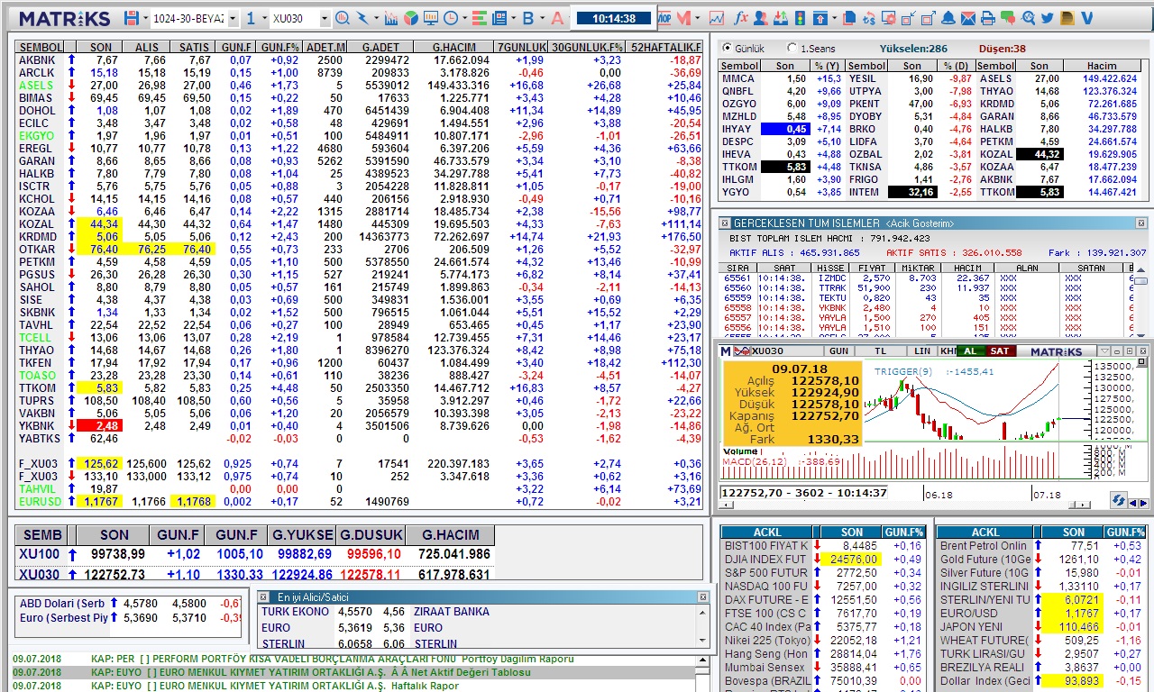This screenshot has height=692, width=1154.
Task: Open the monitor screen toolbar icon
Action: tap(430, 18)
